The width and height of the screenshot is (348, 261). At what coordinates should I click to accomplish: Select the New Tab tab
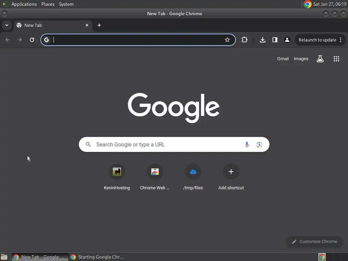coord(53,25)
